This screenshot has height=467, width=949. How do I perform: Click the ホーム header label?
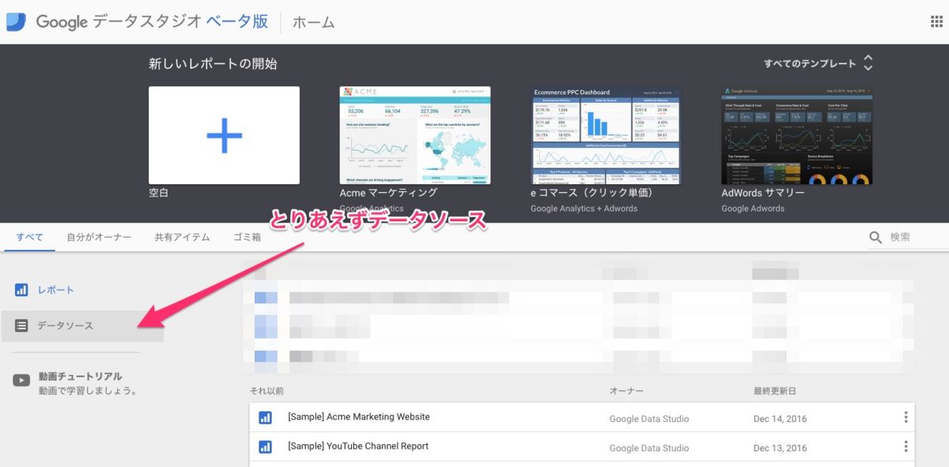(x=313, y=22)
